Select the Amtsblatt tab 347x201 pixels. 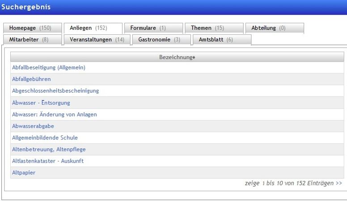[x=216, y=40]
